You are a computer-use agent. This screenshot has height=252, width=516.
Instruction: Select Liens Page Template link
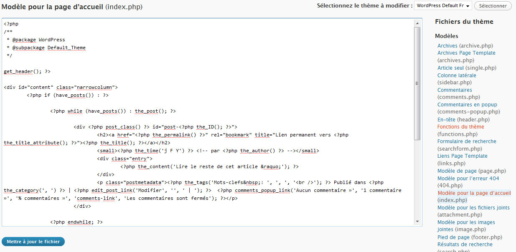pos(462,156)
